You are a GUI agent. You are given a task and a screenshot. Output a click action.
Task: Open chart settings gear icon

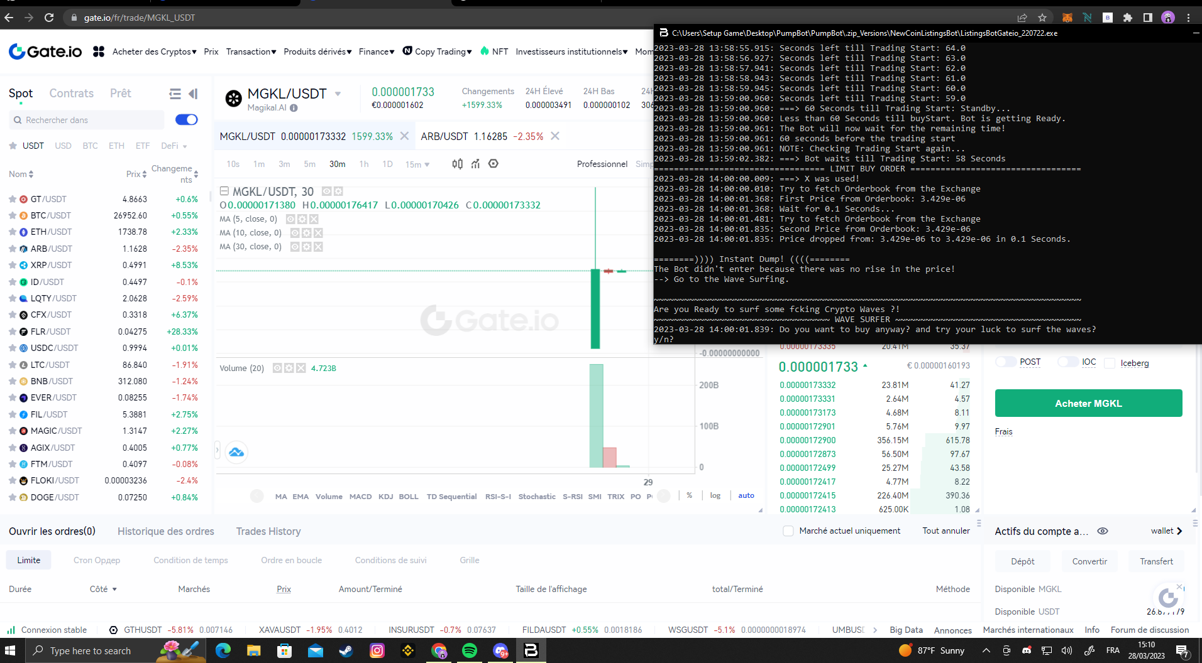tap(493, 164)
